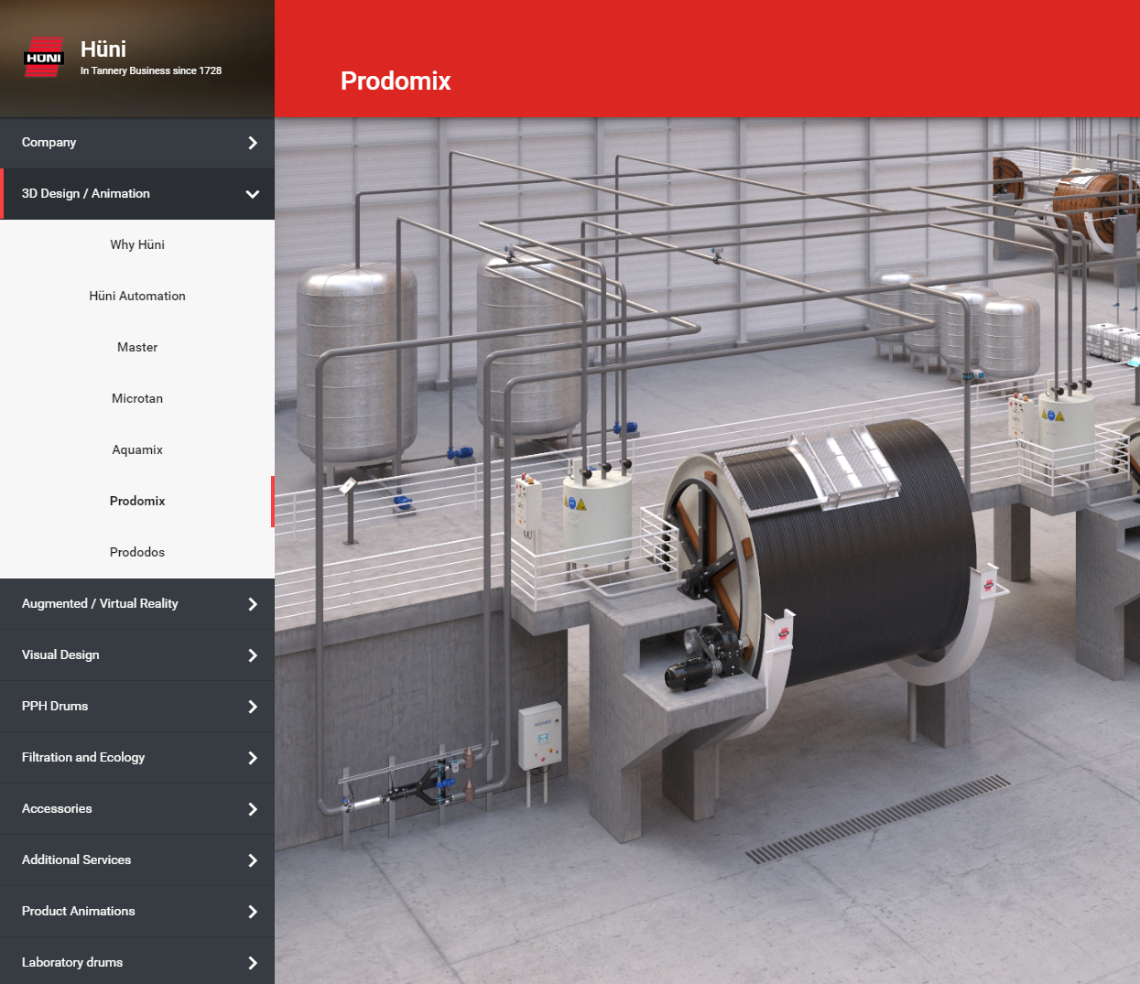Collapse 3D Design / Animation chevron

(x=253, y=194)
